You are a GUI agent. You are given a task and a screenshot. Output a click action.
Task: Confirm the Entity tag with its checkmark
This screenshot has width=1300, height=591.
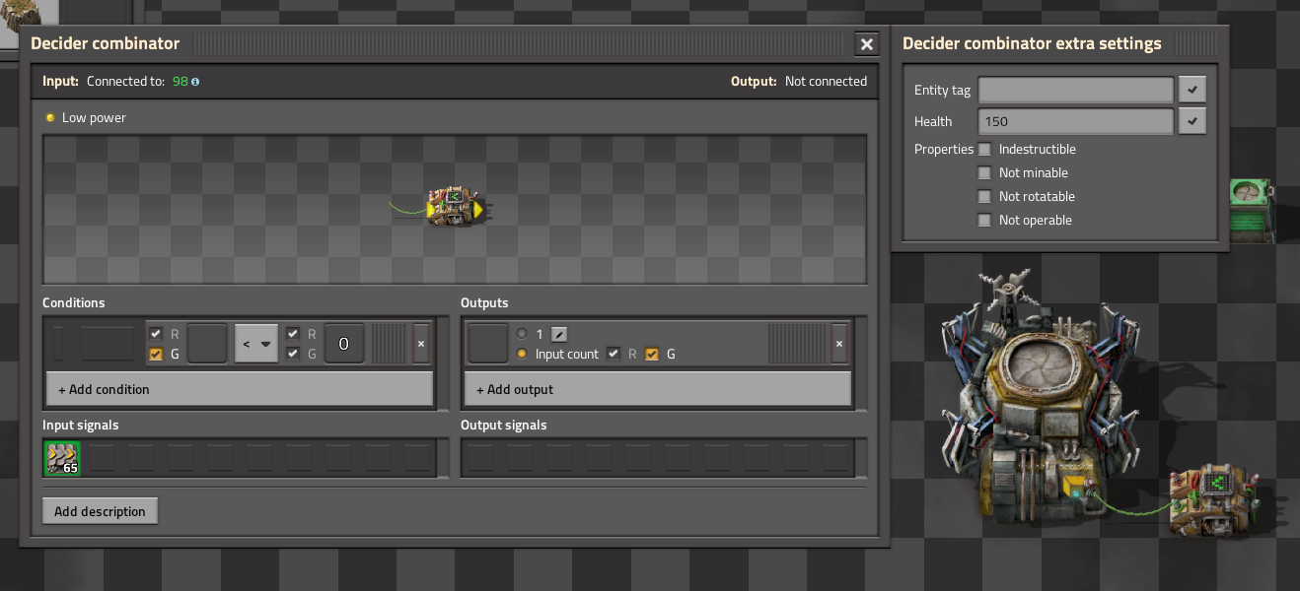pyautogui.click(x=1192, y=90)
